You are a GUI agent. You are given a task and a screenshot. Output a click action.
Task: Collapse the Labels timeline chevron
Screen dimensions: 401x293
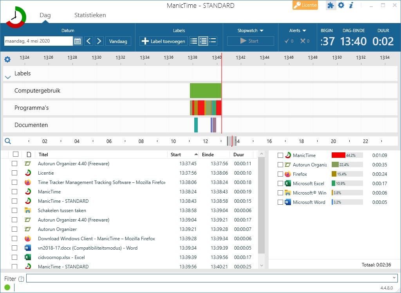(x=8, y=77)
